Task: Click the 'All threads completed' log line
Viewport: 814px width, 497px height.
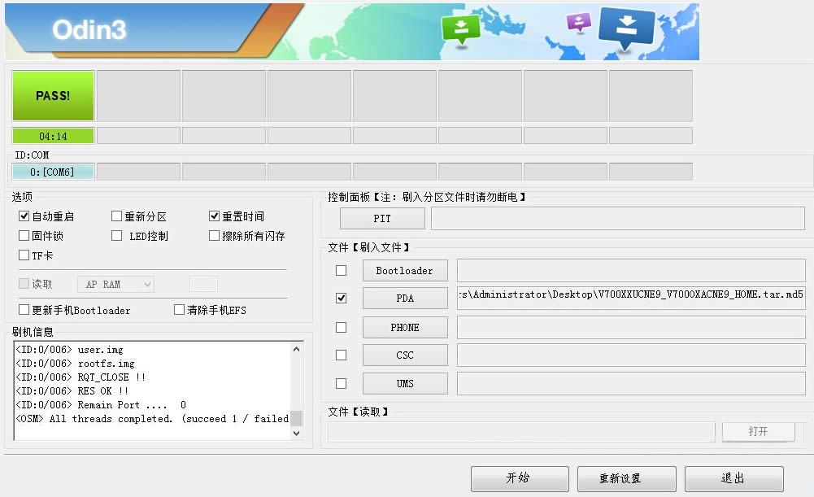Action: click(x=152, y=419)
